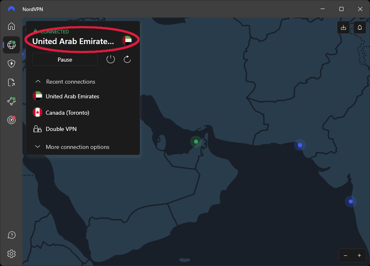Open the Settings gear icon
This screenshot has height=266, width=370.
pyautogui.click(x=11, y=254)
